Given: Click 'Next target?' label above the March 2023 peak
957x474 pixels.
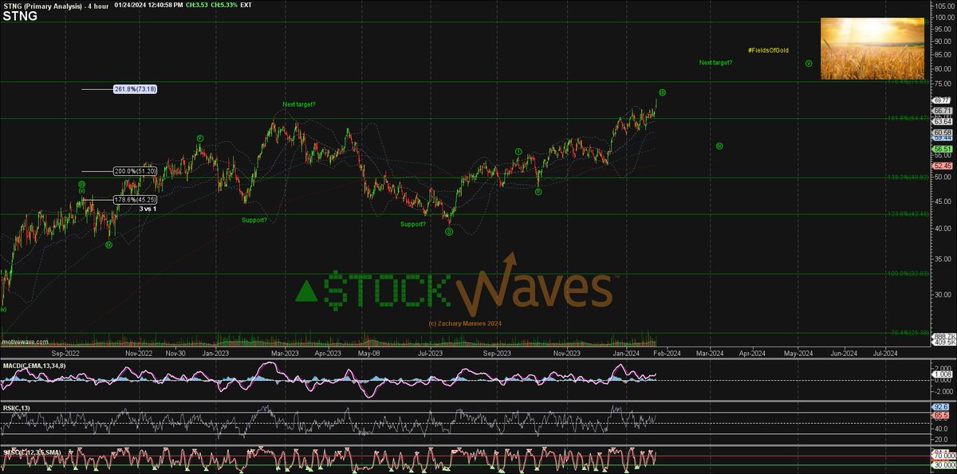Looking at the screenshot, I should coord(299,105).
